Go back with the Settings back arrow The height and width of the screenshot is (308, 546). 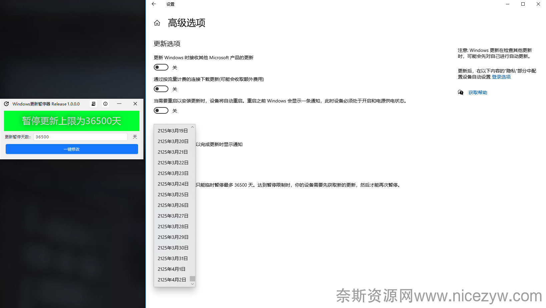click(154, 4)
